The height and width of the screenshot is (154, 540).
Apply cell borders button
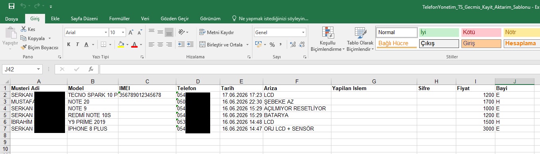103,44
